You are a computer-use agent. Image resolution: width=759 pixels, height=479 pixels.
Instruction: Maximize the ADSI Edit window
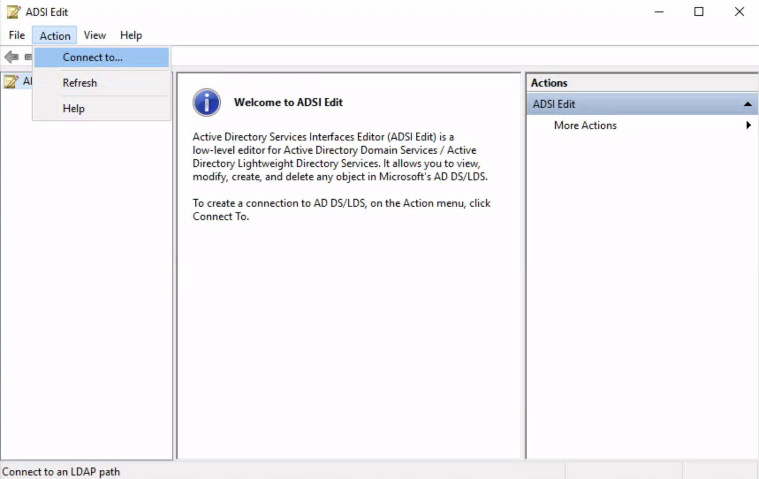[699, 12]
